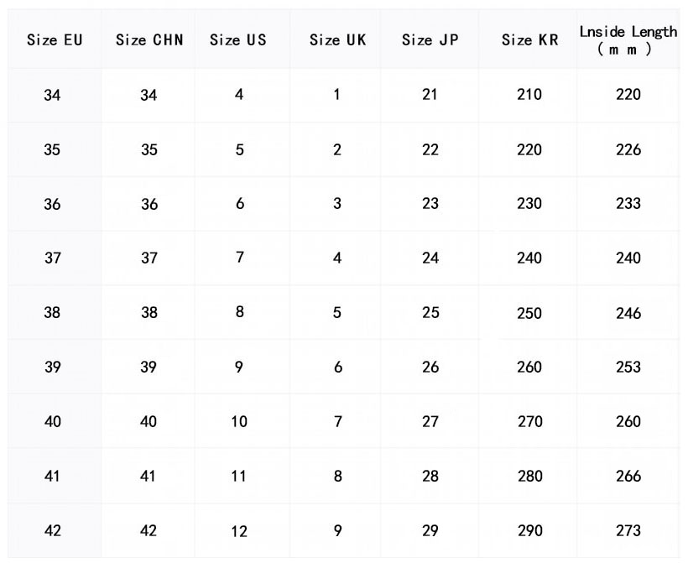688x563 pixels.
Task: Select US size 10 cell
Action: click(x=239, y=421)
